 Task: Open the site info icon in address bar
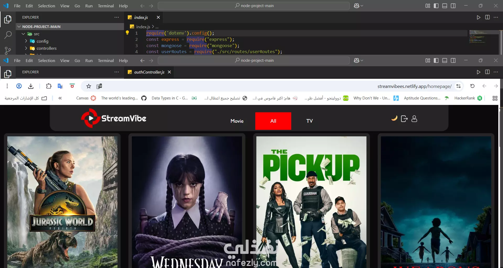tap(458, 86)
